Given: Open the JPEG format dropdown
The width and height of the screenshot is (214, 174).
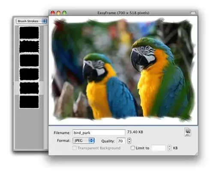Looking at the screenshot, I should click(84, 141).
